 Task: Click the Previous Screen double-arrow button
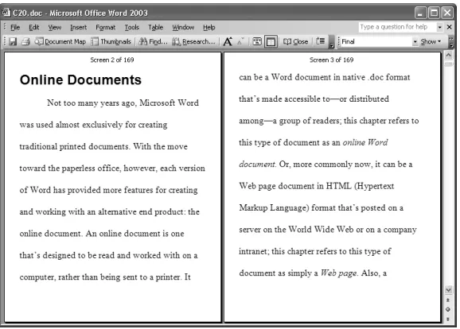tap(448, 300)
